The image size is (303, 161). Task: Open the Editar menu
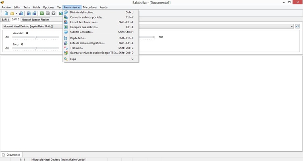click(17, 7)
